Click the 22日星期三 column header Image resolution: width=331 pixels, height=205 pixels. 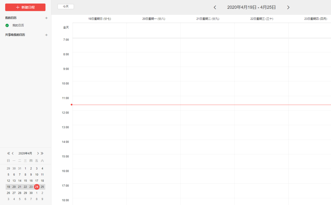pyautogui.click(x=261, y=19)
